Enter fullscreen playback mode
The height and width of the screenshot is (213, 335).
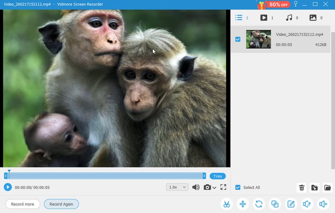(223, 187)
